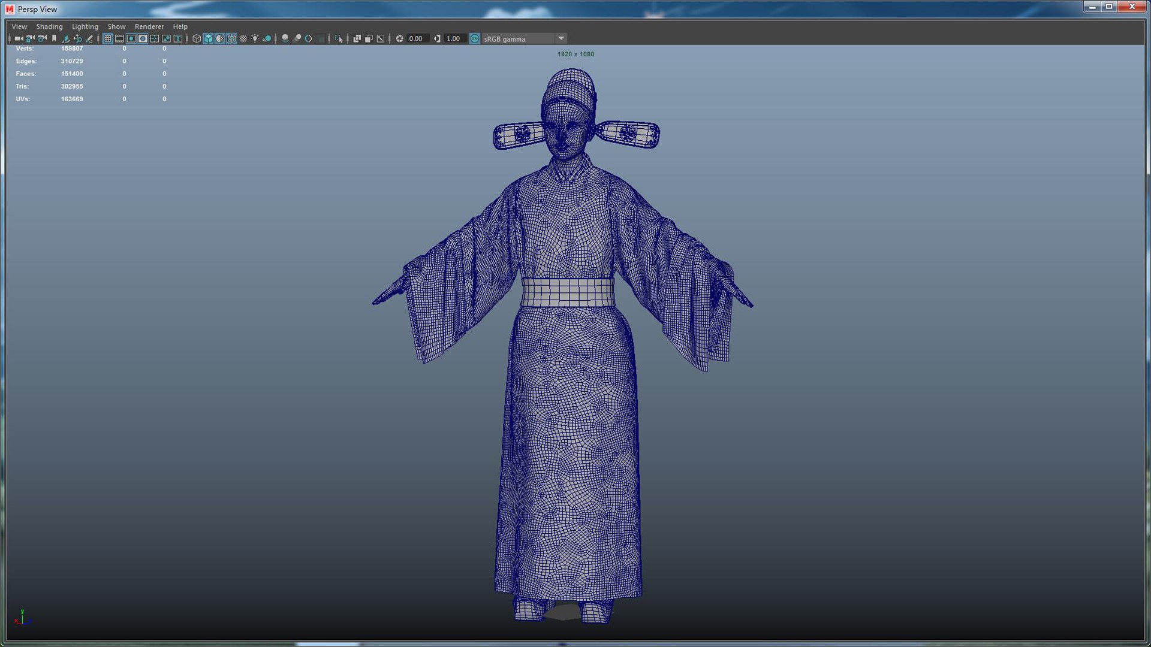Toggle 2D Pan/Zoom icon
Image resolution: width=1151 pixels, height=647 pixels.
point(77,38)
